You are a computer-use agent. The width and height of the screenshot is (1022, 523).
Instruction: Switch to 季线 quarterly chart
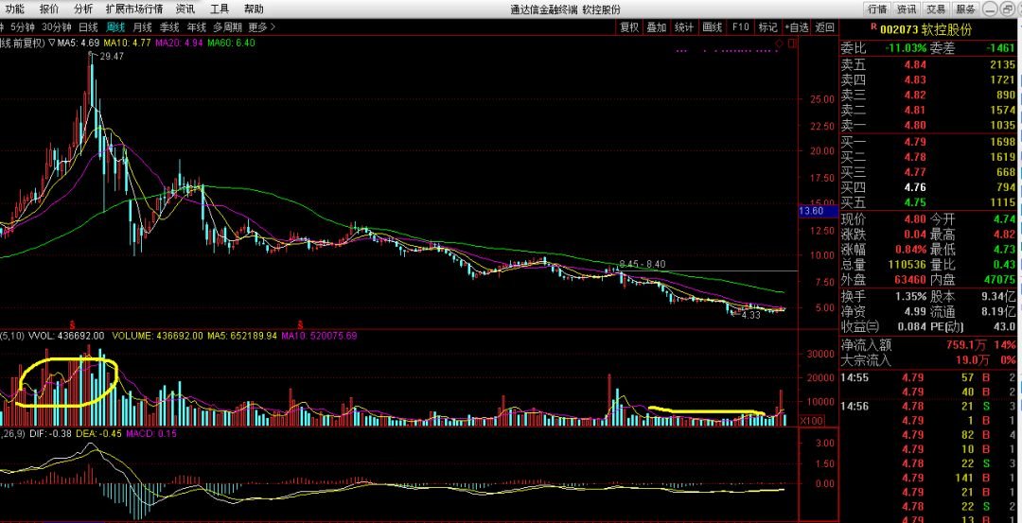coord(169,27)
